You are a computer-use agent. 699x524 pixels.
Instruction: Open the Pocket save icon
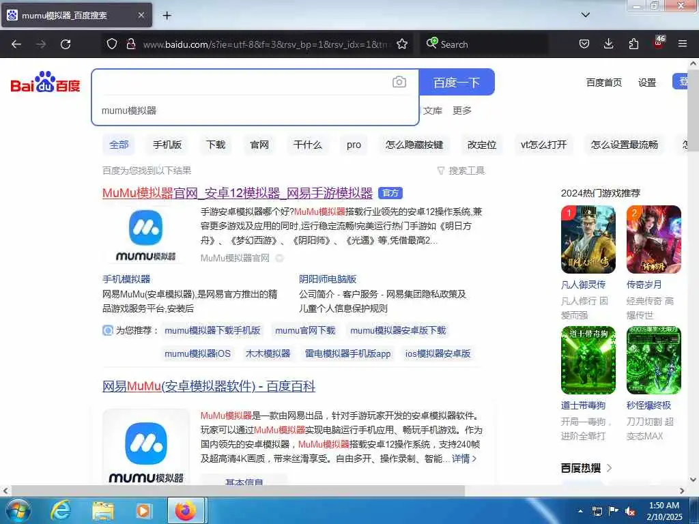pyautogui.click(x=584, y=44)
